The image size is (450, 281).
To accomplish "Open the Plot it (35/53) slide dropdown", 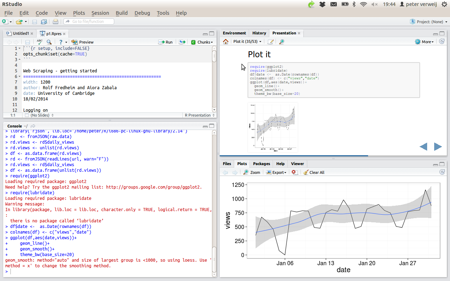I will [x=247, y=42].
